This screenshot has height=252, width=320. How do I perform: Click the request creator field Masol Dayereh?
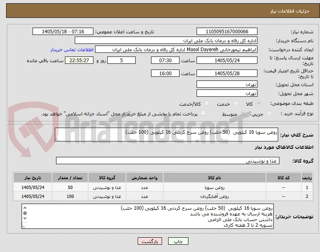176,50
